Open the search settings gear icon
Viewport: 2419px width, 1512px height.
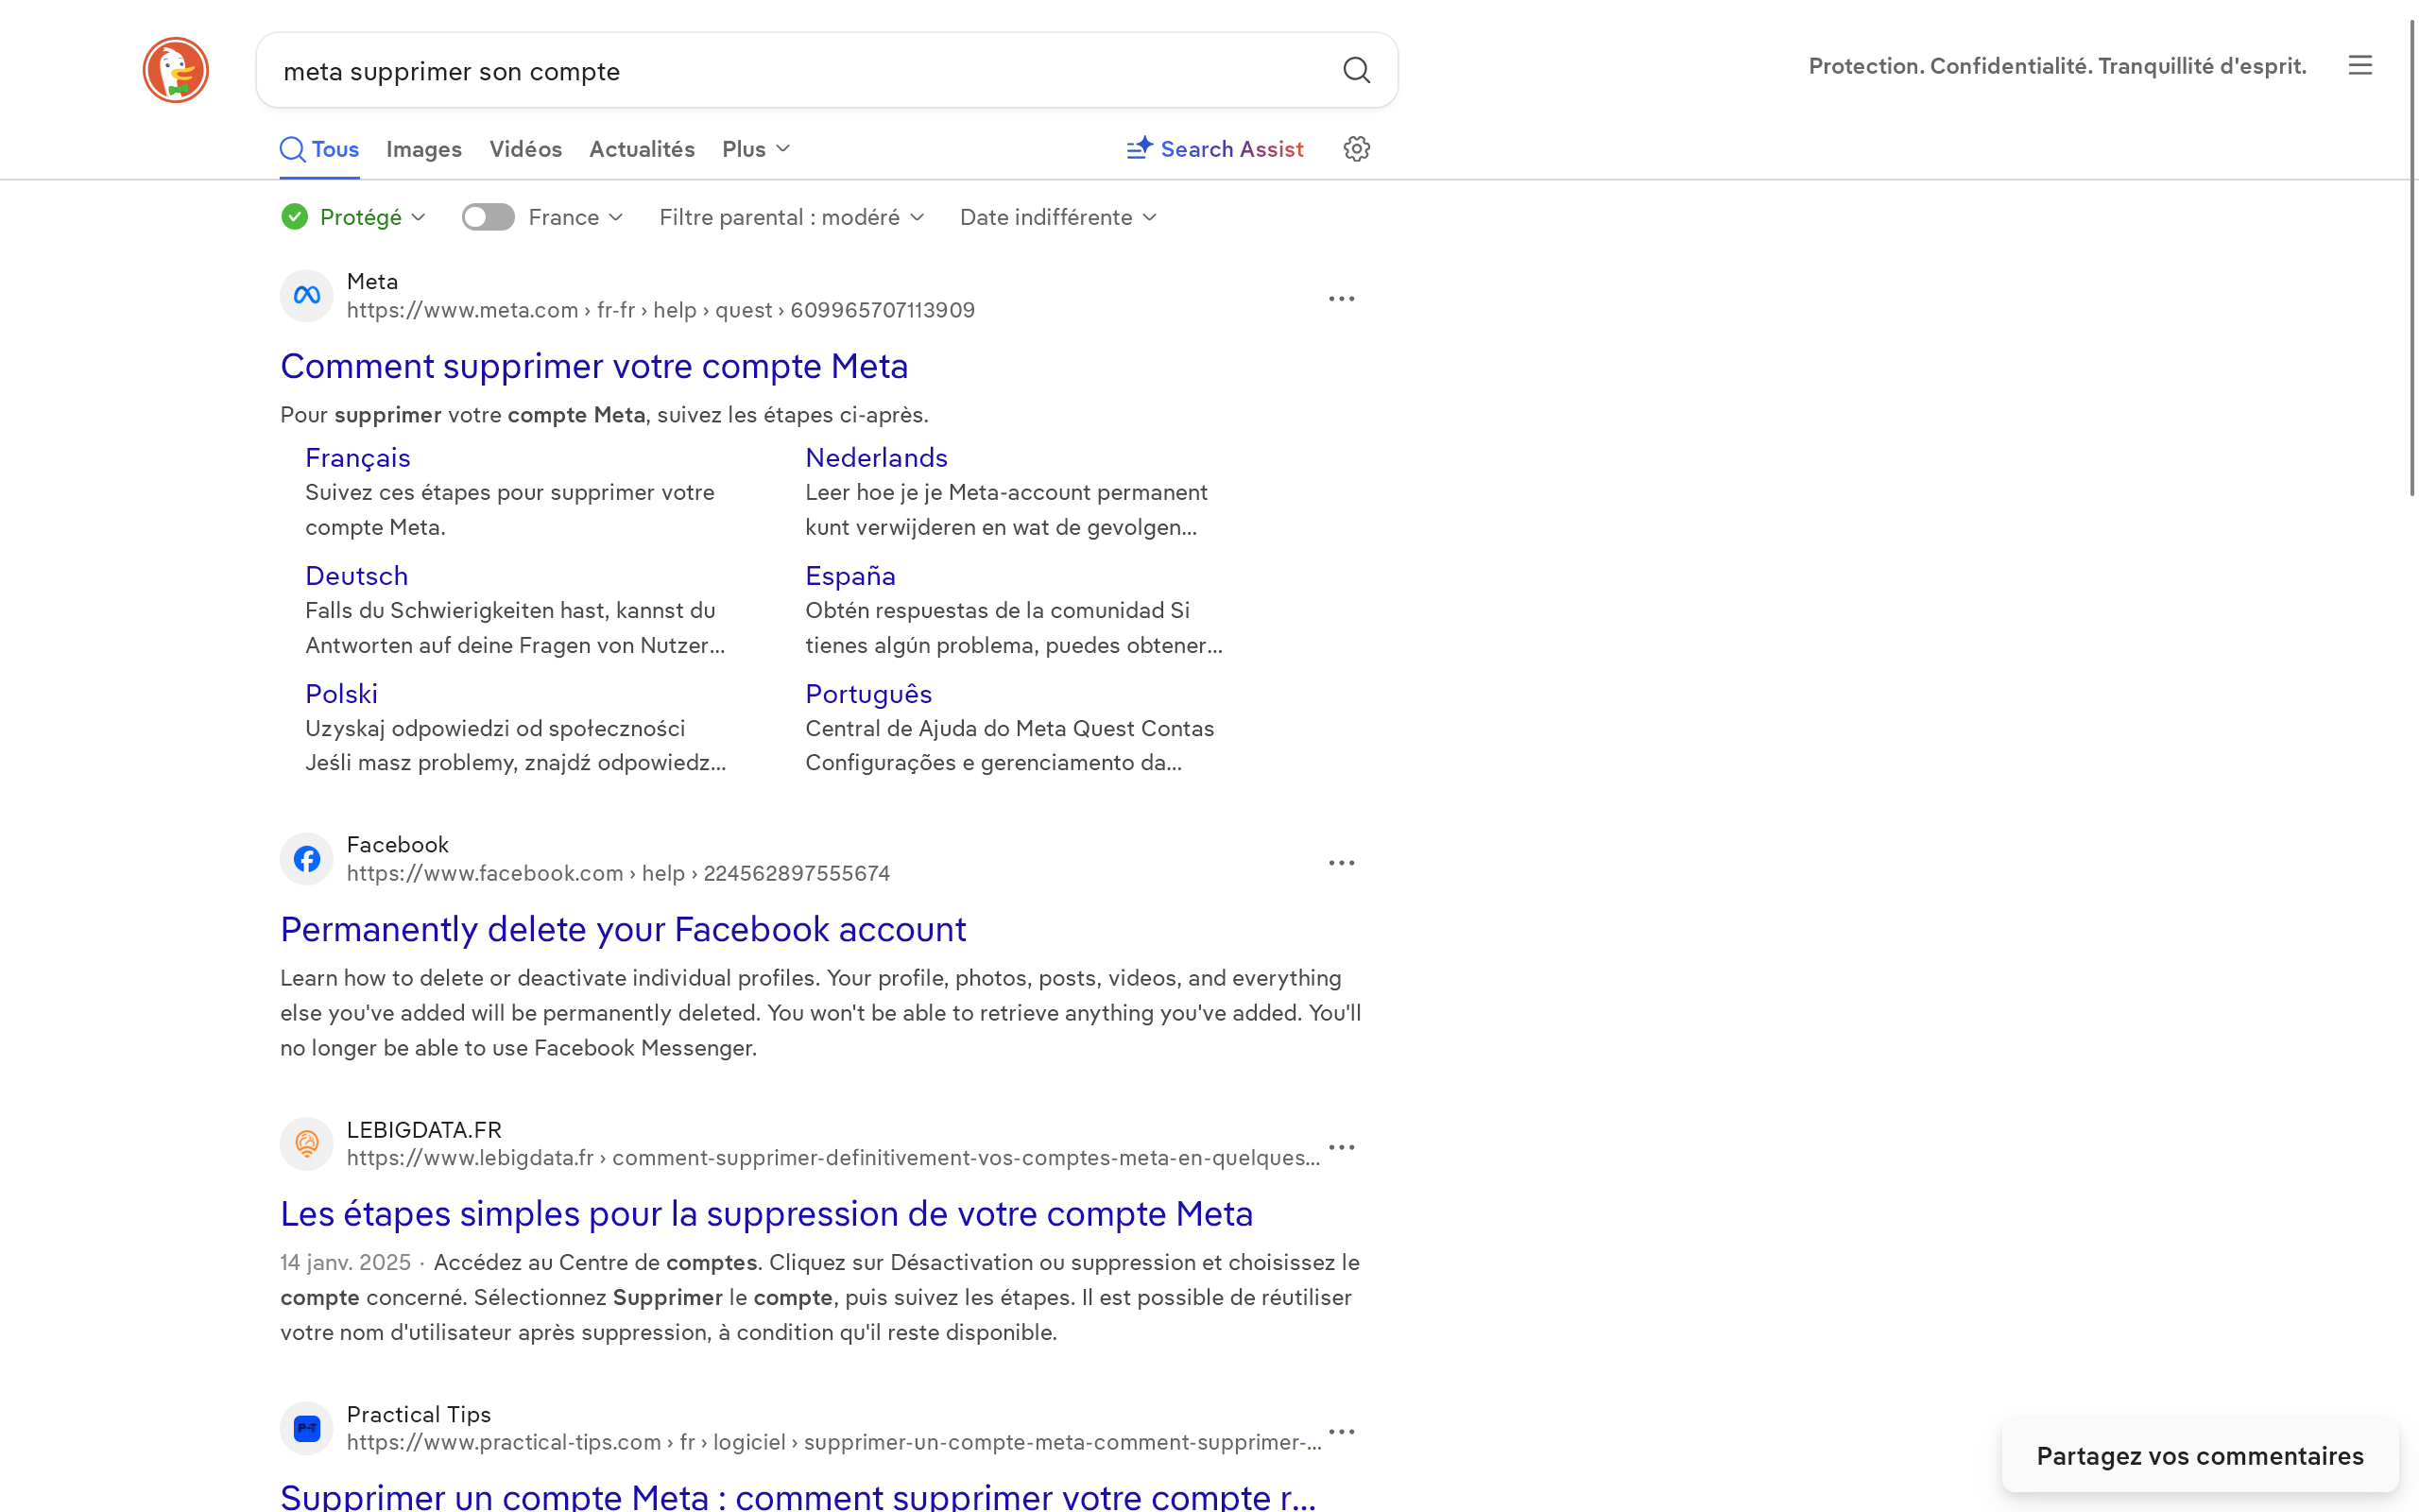point(1355,149)
